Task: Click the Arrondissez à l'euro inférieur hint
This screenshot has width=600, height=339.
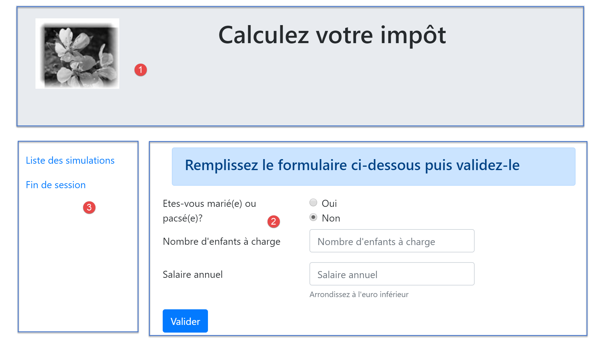Action: pos(359,294)
